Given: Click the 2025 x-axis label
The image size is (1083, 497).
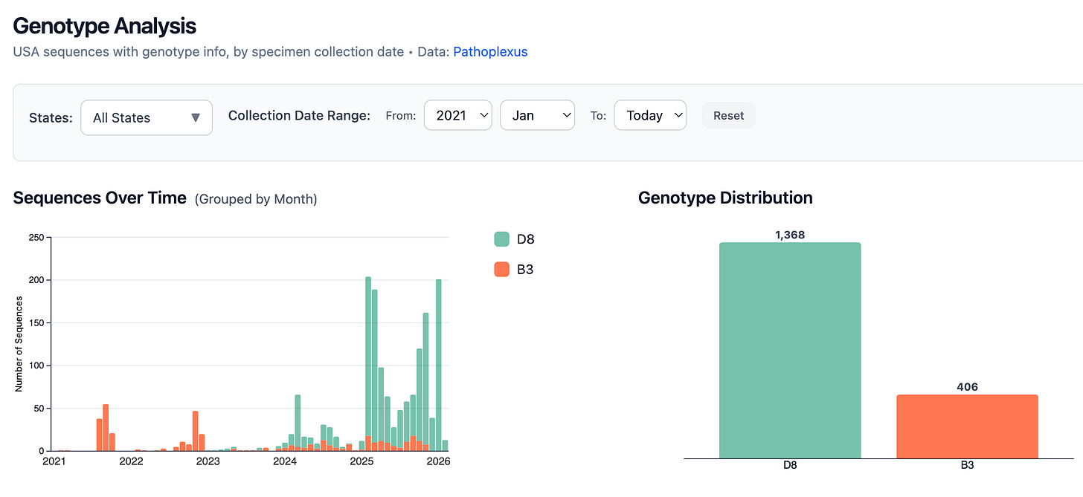Looking at the screenshot, I should coord(361,462).
